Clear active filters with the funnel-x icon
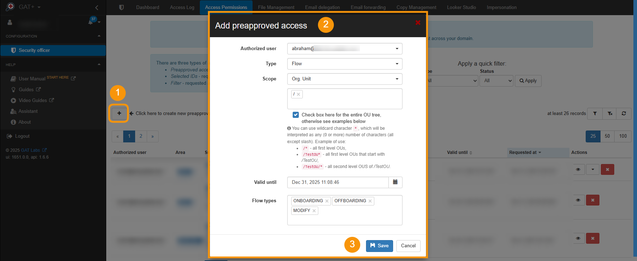Viewport: 637px width, 261px height. click(x=610, y=114)
